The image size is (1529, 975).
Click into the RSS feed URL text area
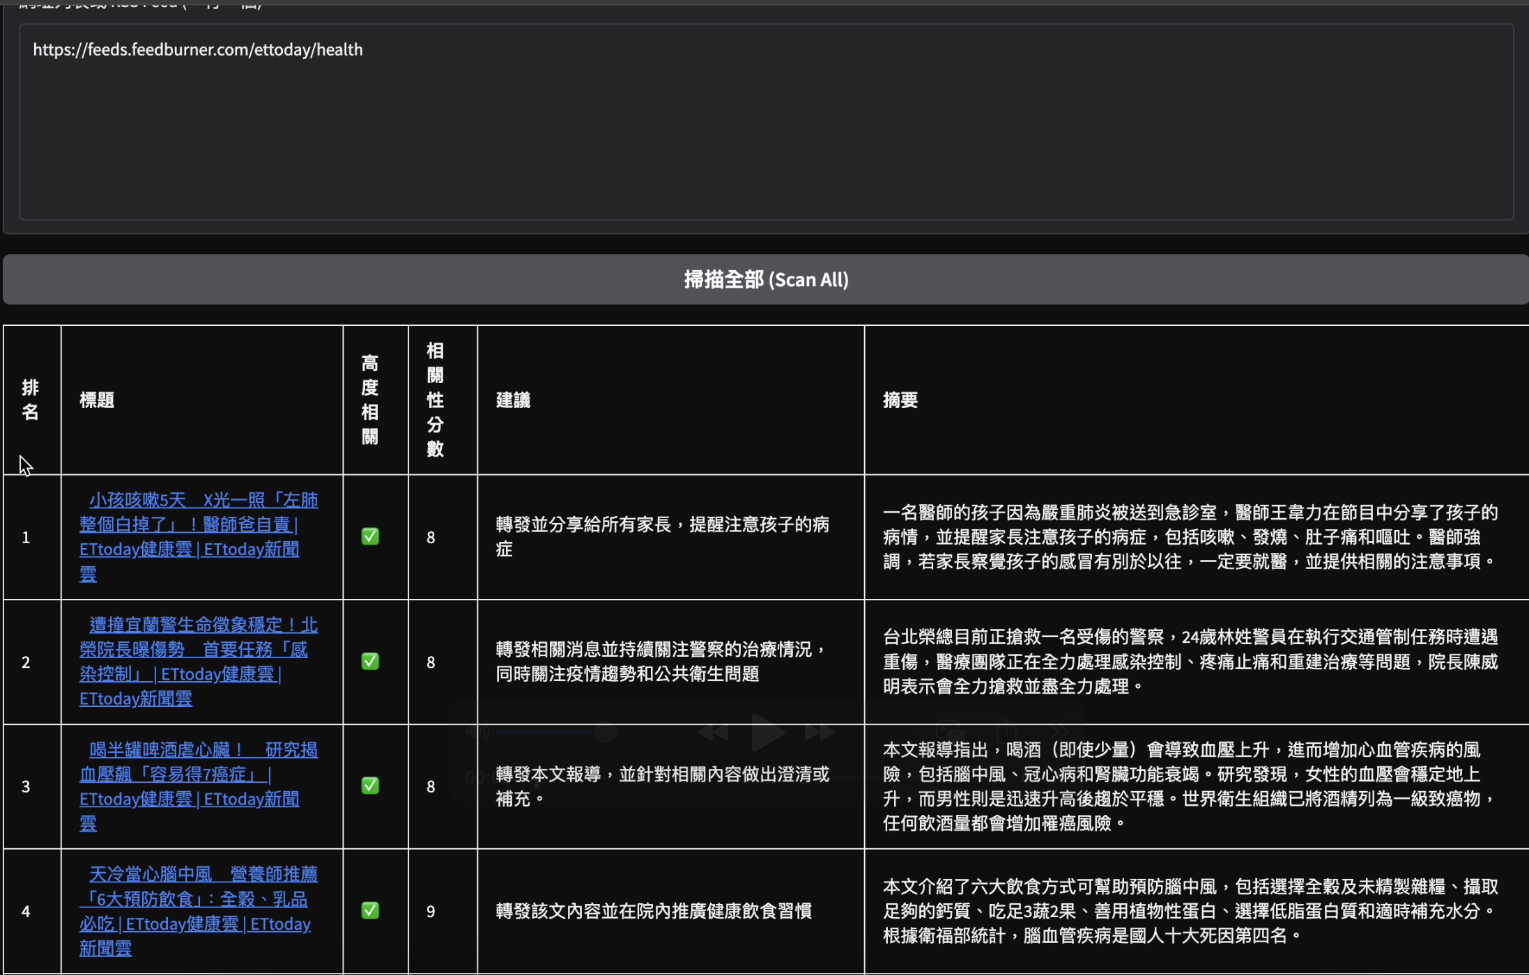click(766, 122)
